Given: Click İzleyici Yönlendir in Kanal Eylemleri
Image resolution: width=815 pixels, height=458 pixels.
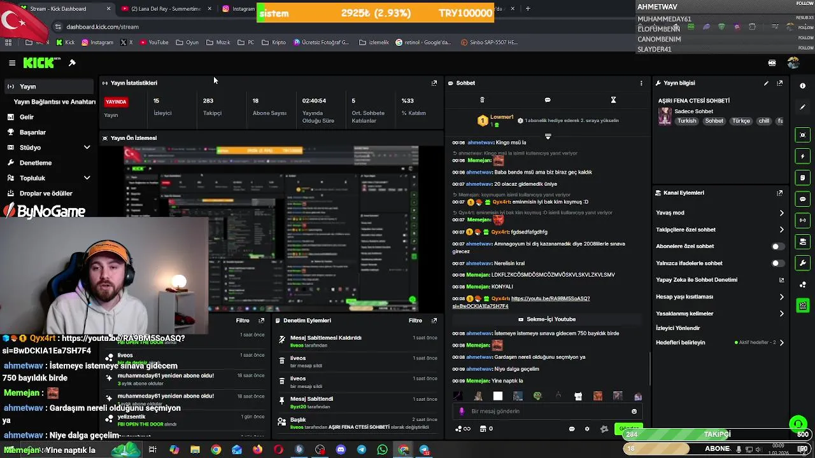Looking at the screenshot, I should (x=678, y=328).
